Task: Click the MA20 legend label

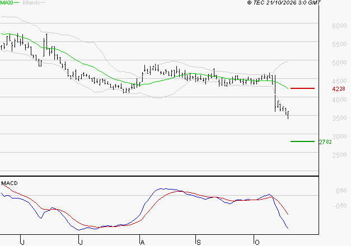Action: (7, 3)
